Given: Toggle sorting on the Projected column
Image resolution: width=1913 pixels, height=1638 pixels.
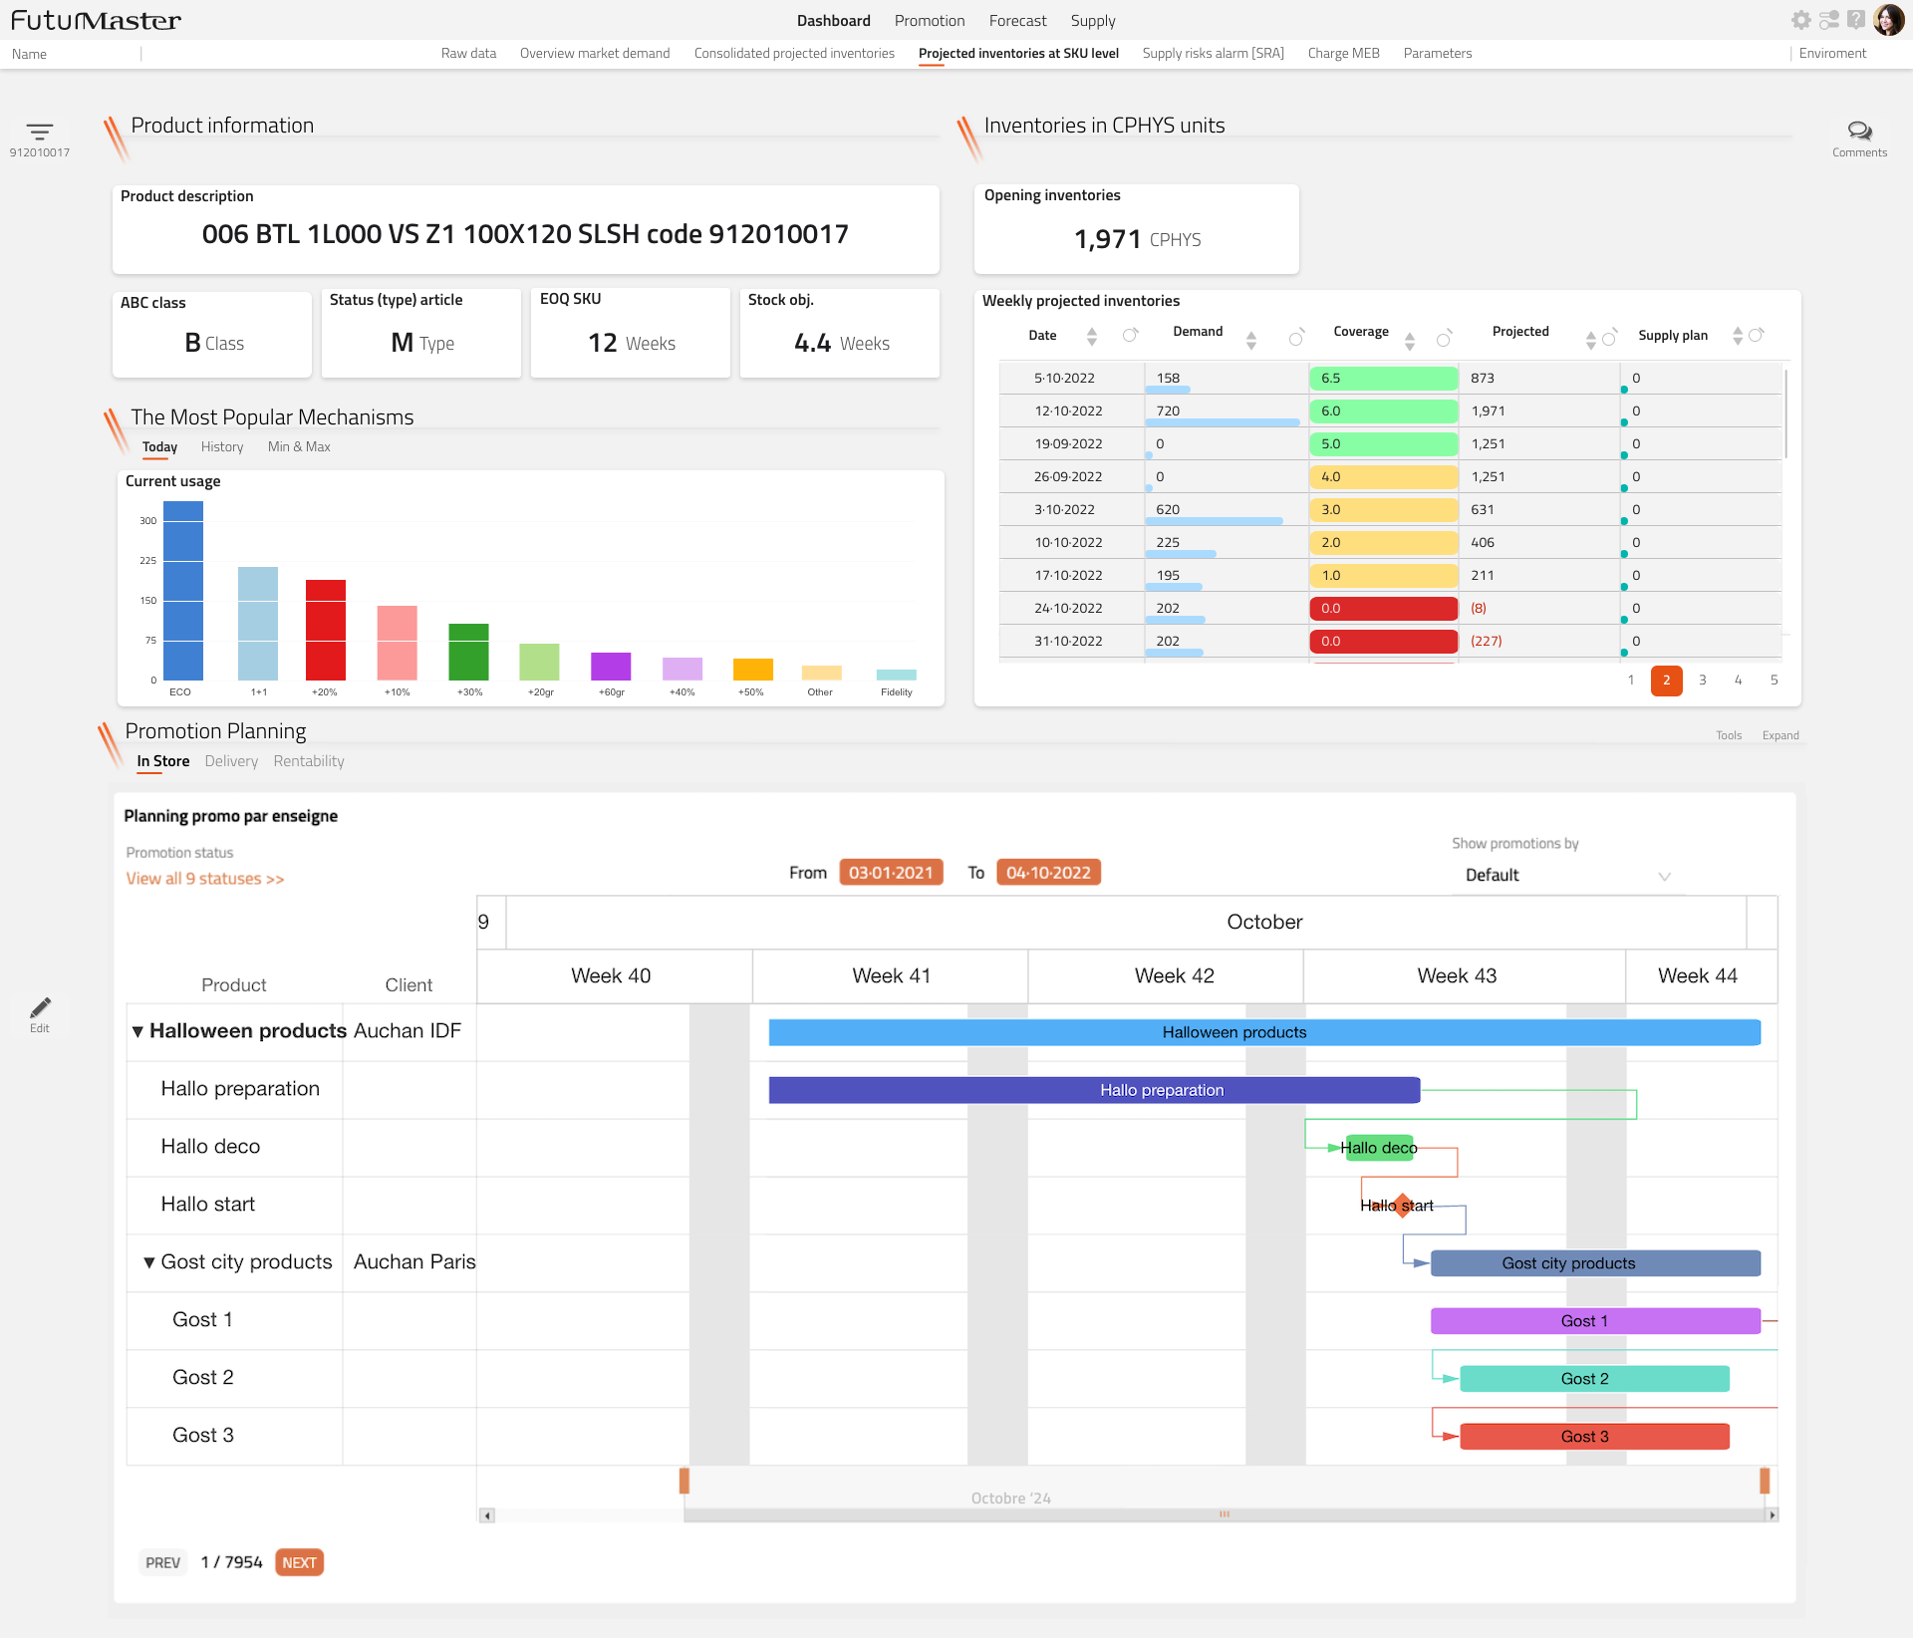Looking at the screenshot, I should [1592, 339].
